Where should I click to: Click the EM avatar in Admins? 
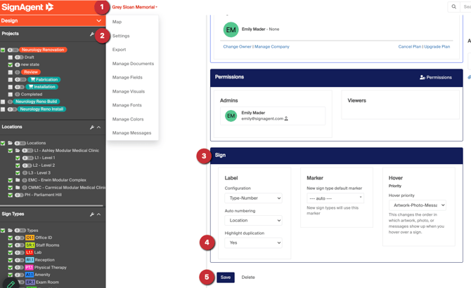coord(231,116)
